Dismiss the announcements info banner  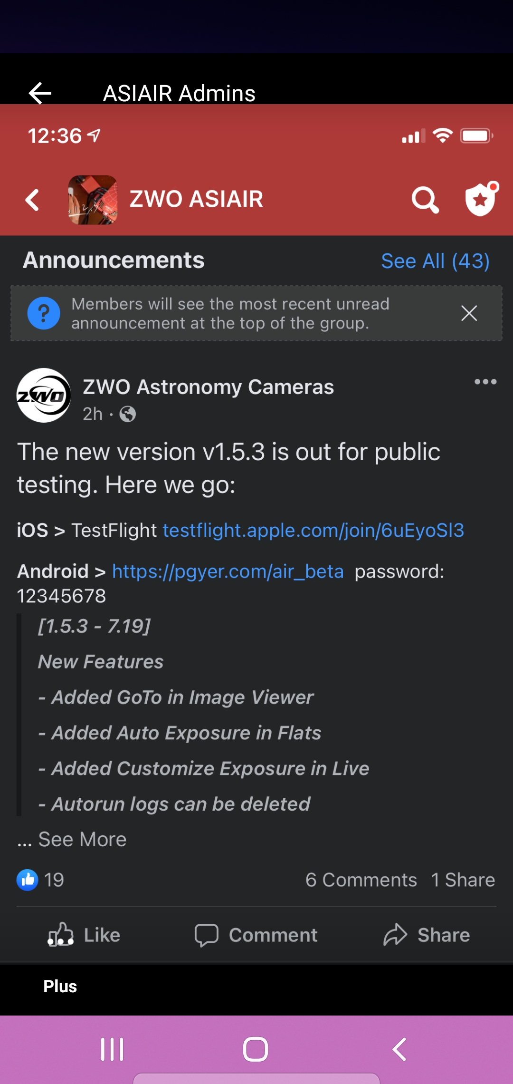[x=469, y=313]
